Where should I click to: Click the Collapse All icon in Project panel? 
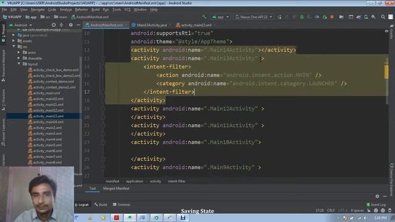coord(61,25)
